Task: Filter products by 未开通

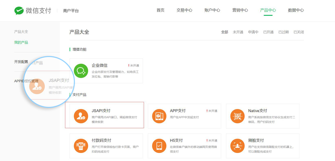Action: pyautogui.click(x=238, y=32)
